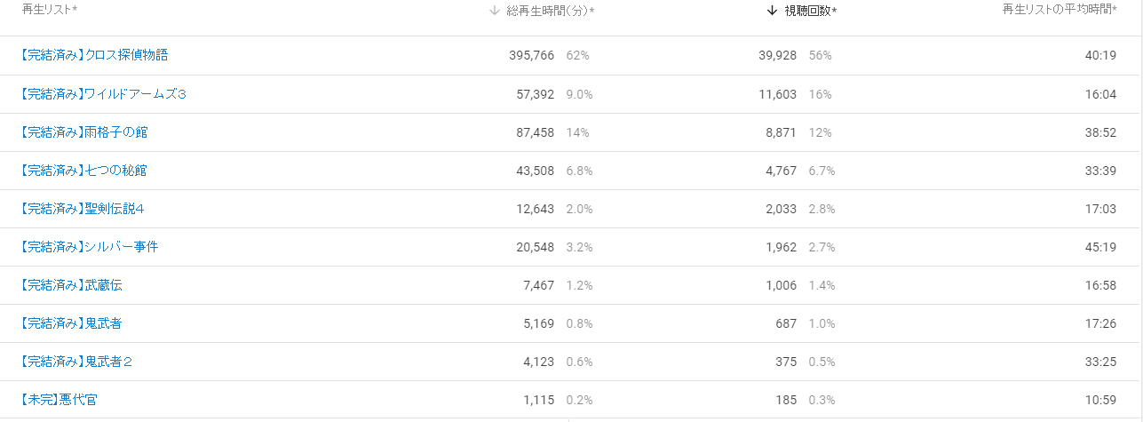This screenshot has width=1143, height=422.
Task: Open playlist 【完結済み】七つの秘館
Action: pyautogui.click(x=83, y=171)
